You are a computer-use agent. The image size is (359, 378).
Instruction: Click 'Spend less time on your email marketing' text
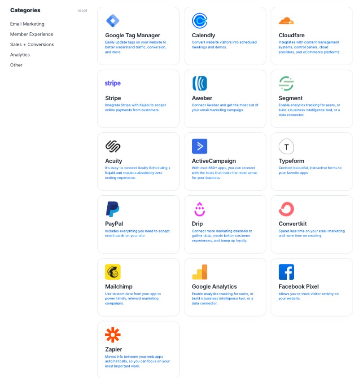coord(311,233)
